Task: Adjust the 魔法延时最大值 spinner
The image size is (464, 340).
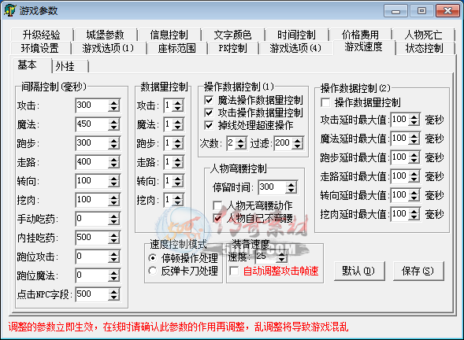Action: click(414, 139)
